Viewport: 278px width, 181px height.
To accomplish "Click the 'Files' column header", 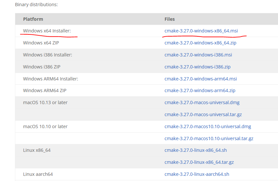I will (169, 19).
